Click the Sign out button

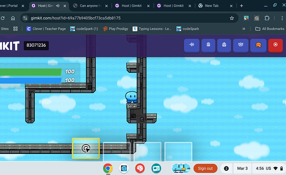coord(205,168)
